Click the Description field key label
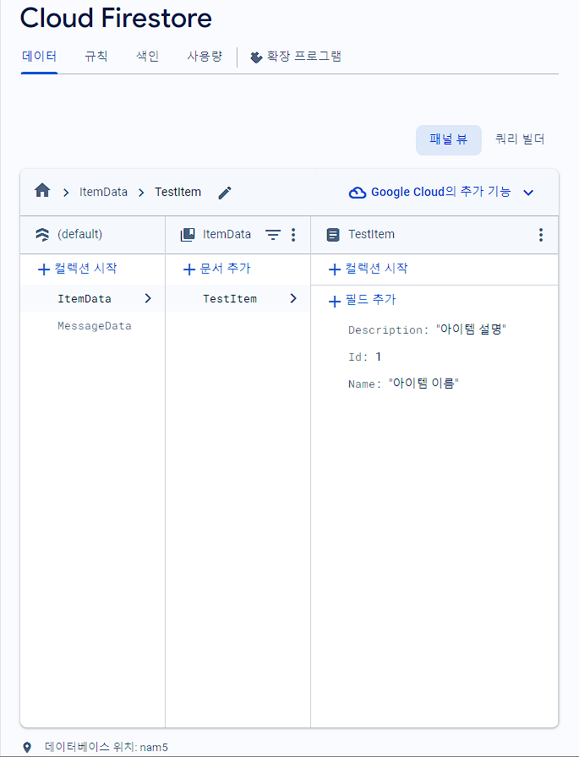The image size is (579, 757). point(388,330)
